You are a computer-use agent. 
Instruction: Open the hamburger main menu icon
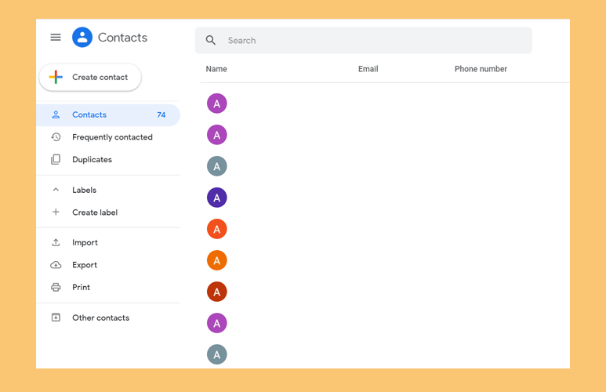tap(56, 37)
